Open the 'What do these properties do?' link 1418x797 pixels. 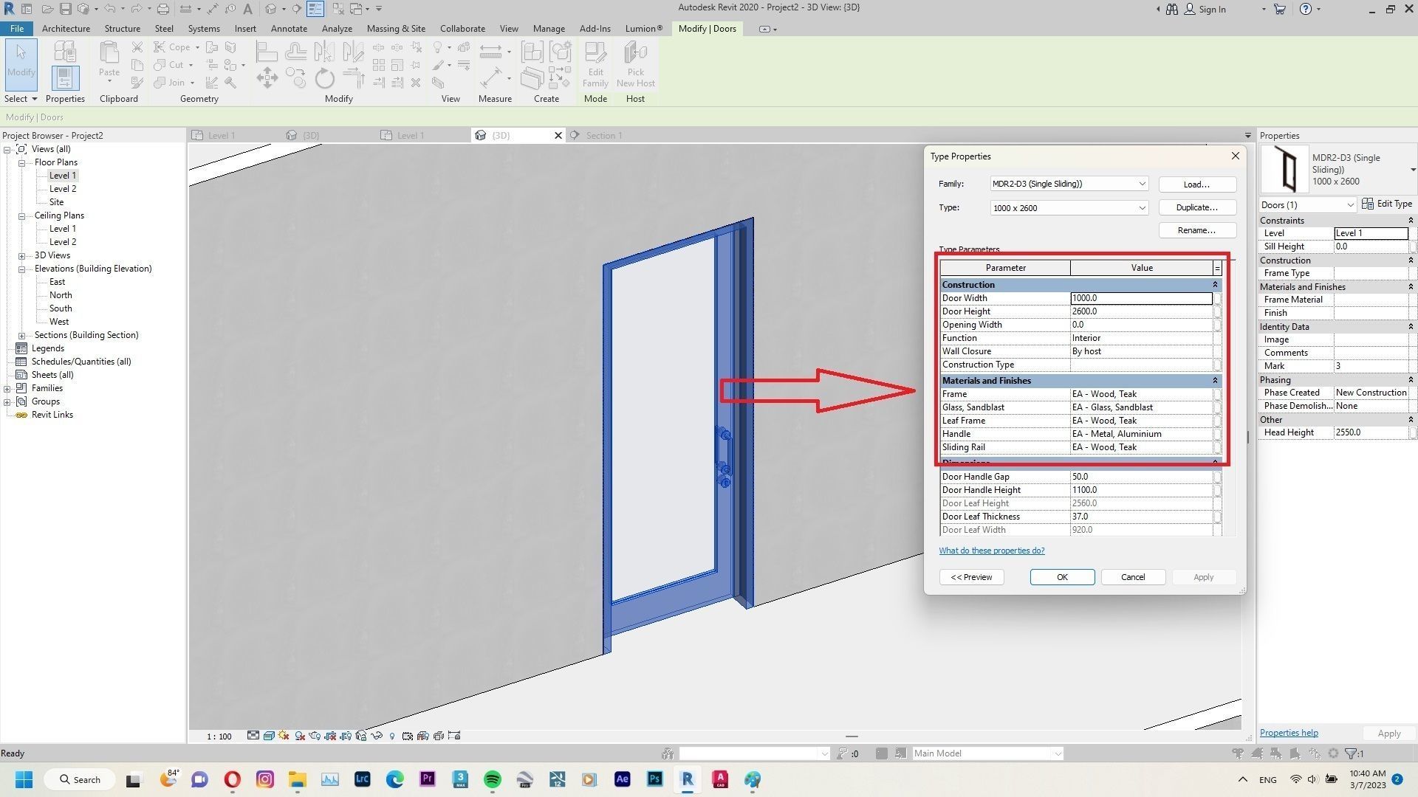pyautogui.click(x=992, y=550)
